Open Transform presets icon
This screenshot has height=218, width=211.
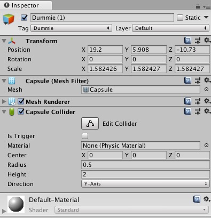click(198, 41)
